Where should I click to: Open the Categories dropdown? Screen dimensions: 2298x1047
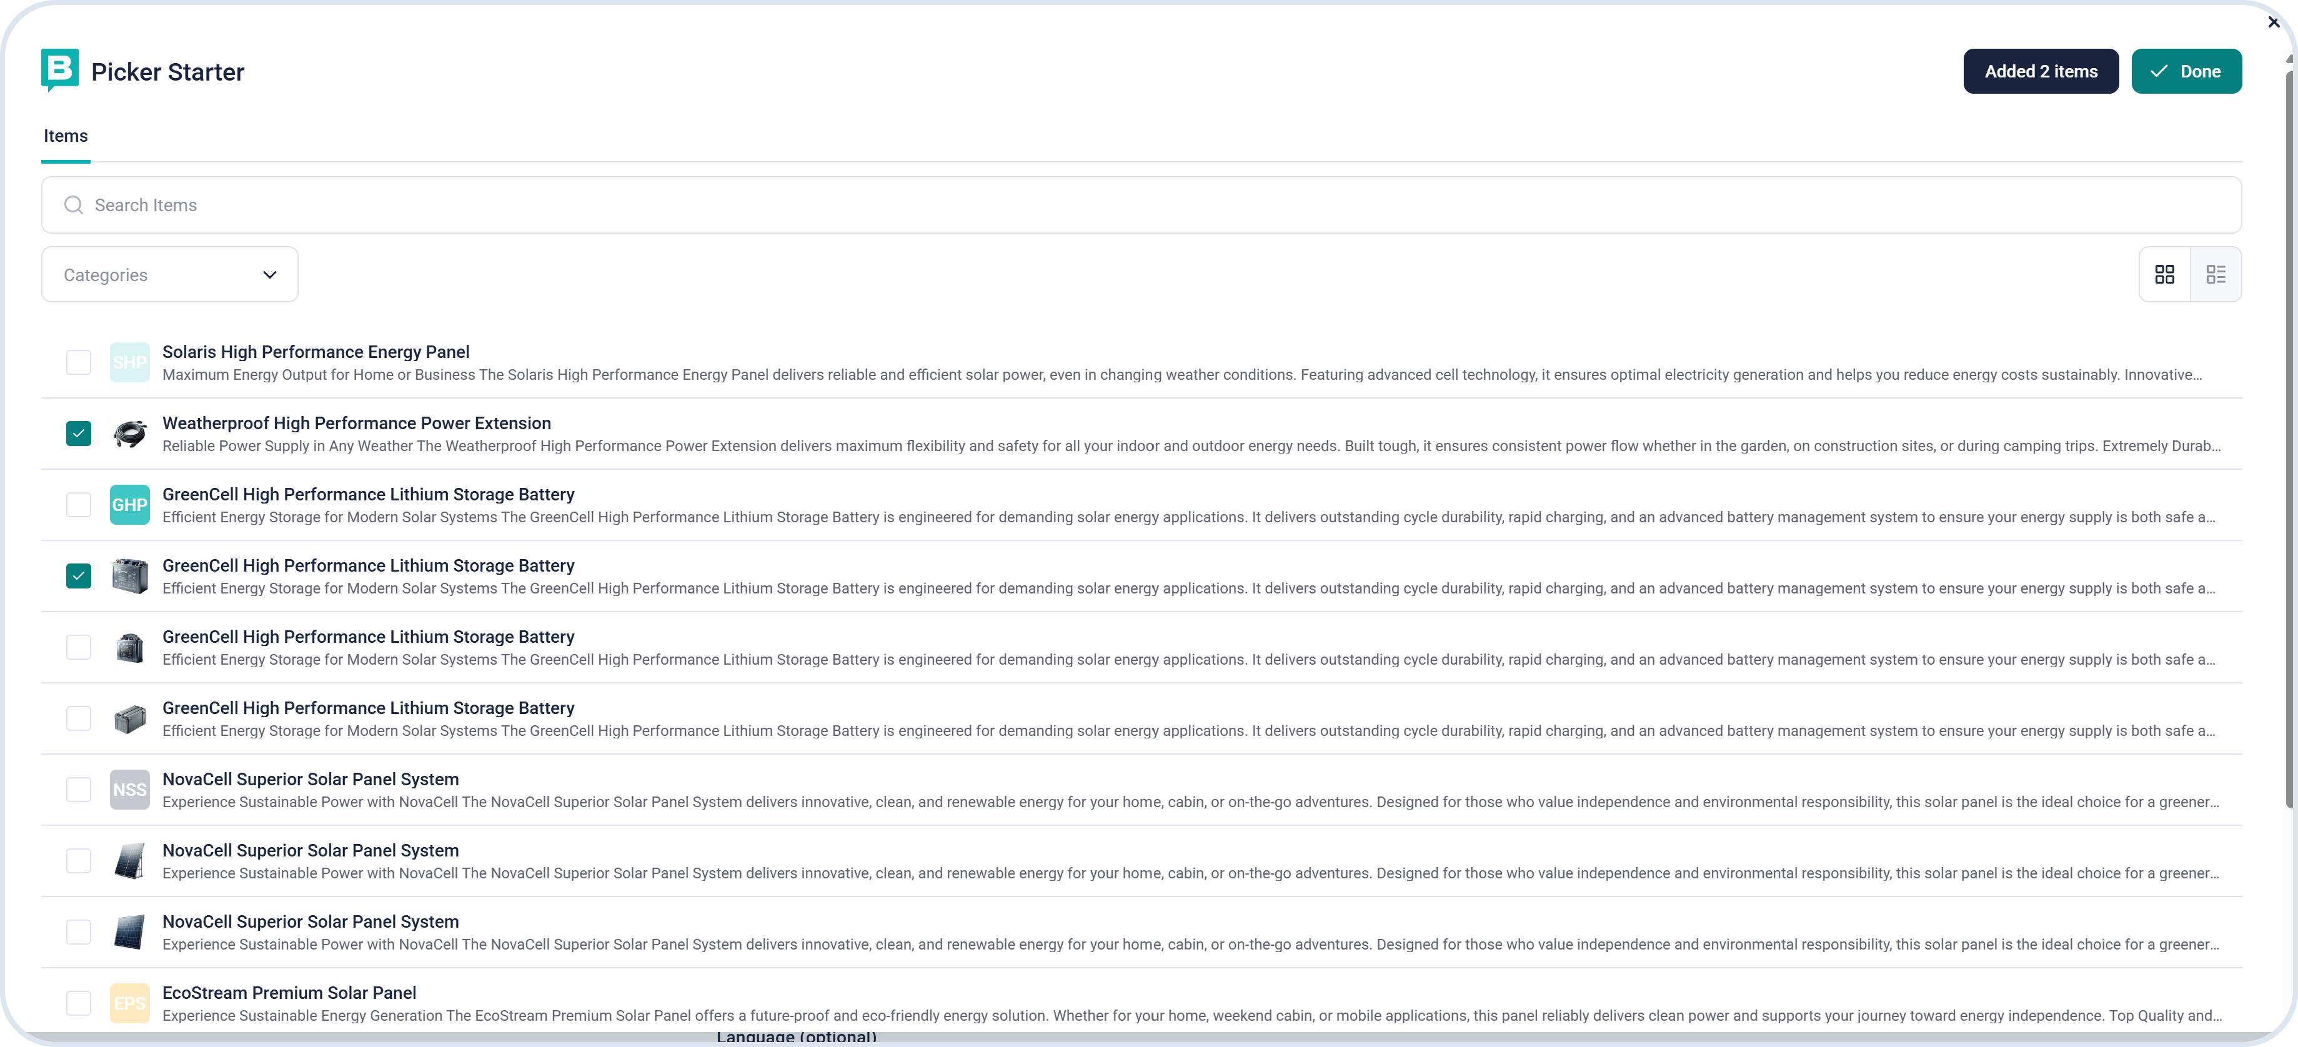pos(169,275)
